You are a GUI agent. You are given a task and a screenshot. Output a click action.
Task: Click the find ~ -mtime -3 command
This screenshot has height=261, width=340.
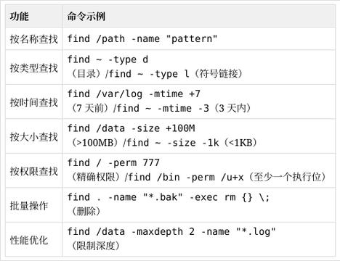[163, 108]
